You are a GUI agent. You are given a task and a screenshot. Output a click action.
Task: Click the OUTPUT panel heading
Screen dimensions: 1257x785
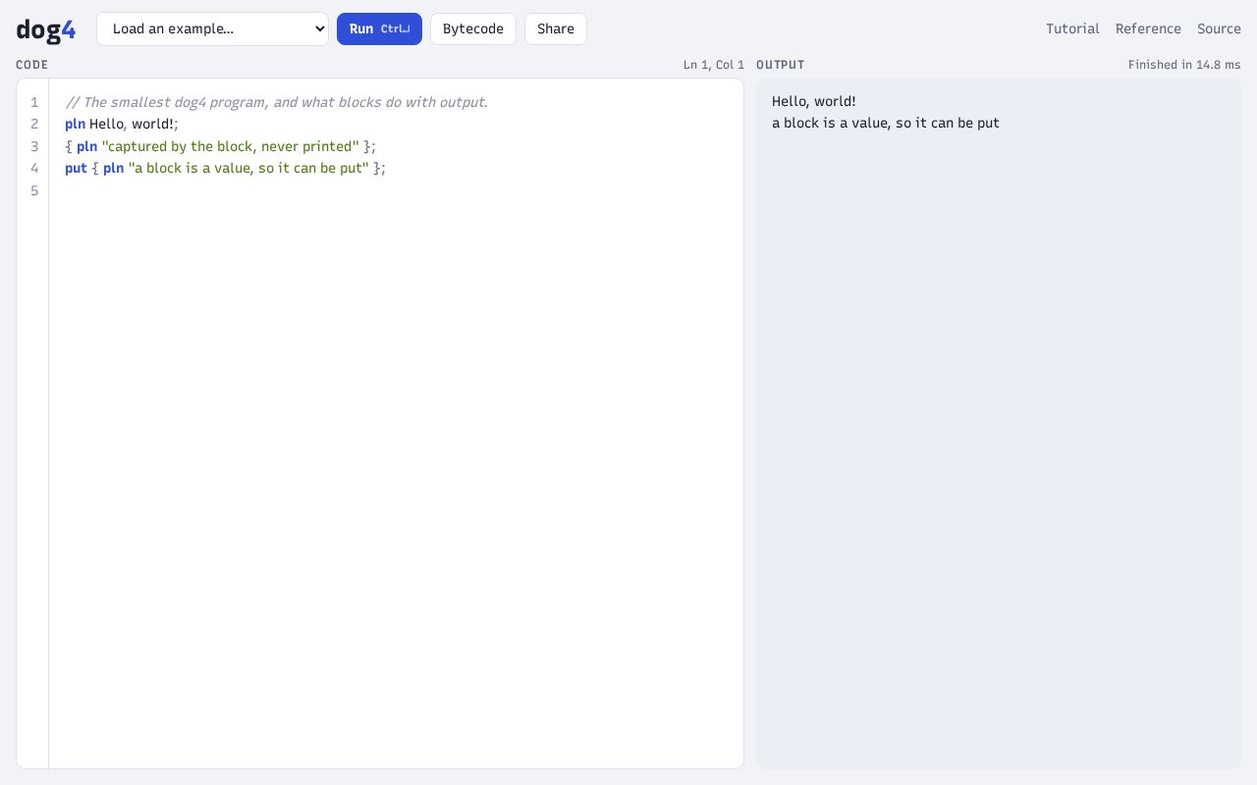point(781,65)
